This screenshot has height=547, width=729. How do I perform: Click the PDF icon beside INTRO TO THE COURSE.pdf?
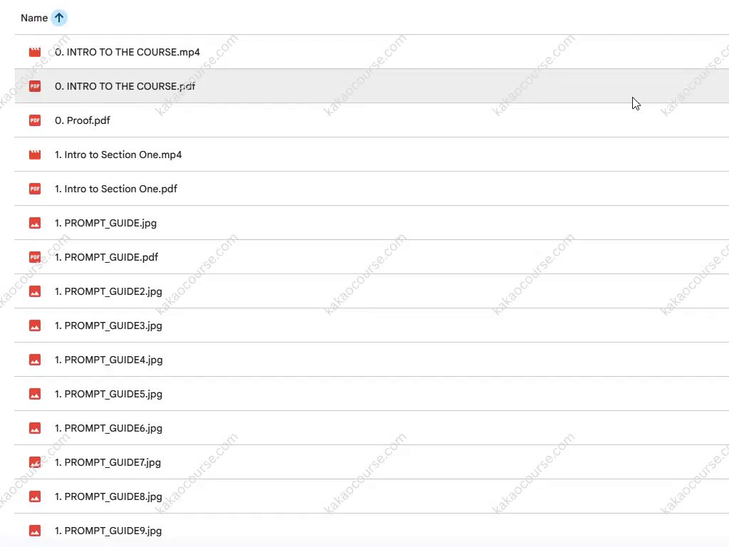(35, 86)
